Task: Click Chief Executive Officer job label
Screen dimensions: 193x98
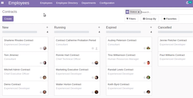Action: coord(17,74)
